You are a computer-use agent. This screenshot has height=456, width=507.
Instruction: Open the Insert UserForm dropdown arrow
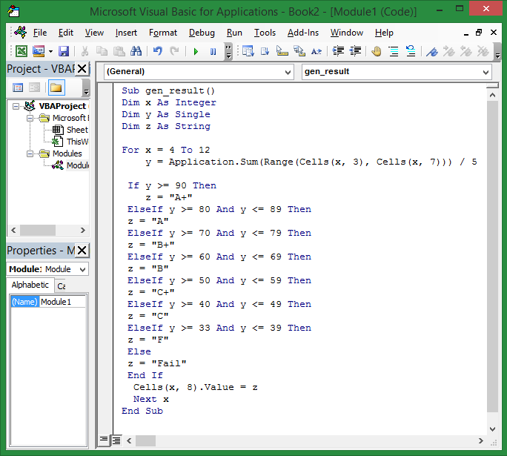tap(50, 51)
